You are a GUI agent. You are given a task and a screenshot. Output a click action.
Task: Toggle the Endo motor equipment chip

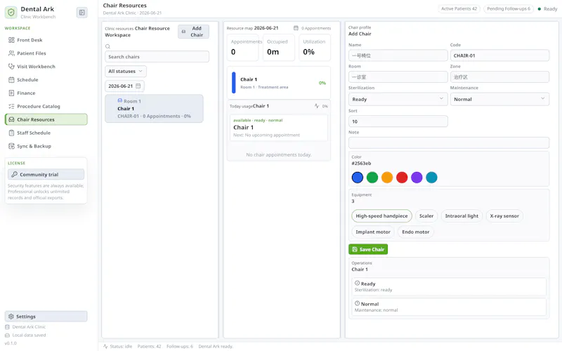coord(416,232)
